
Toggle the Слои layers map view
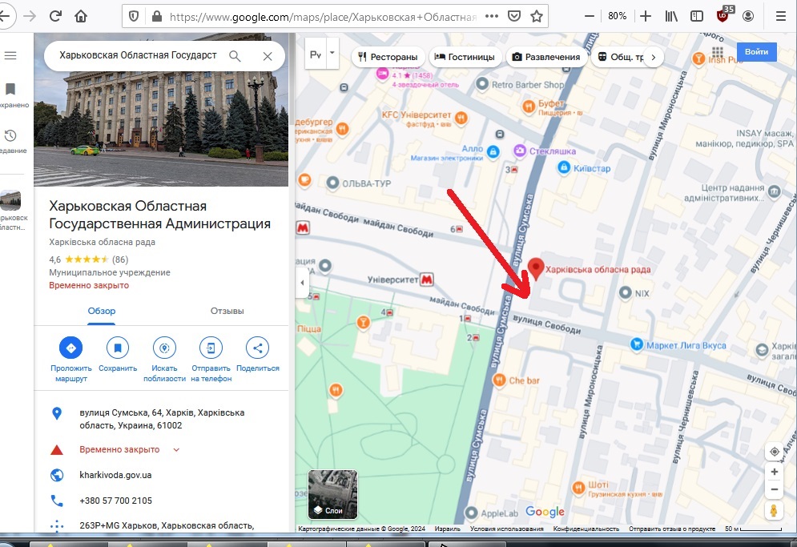click(332, 494)
